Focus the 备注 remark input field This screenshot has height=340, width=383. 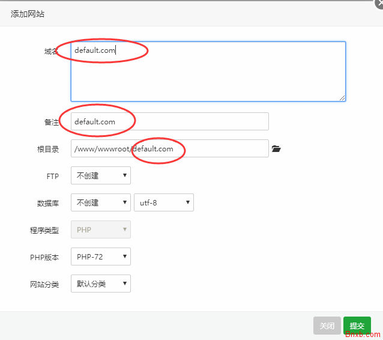(170, 121)
